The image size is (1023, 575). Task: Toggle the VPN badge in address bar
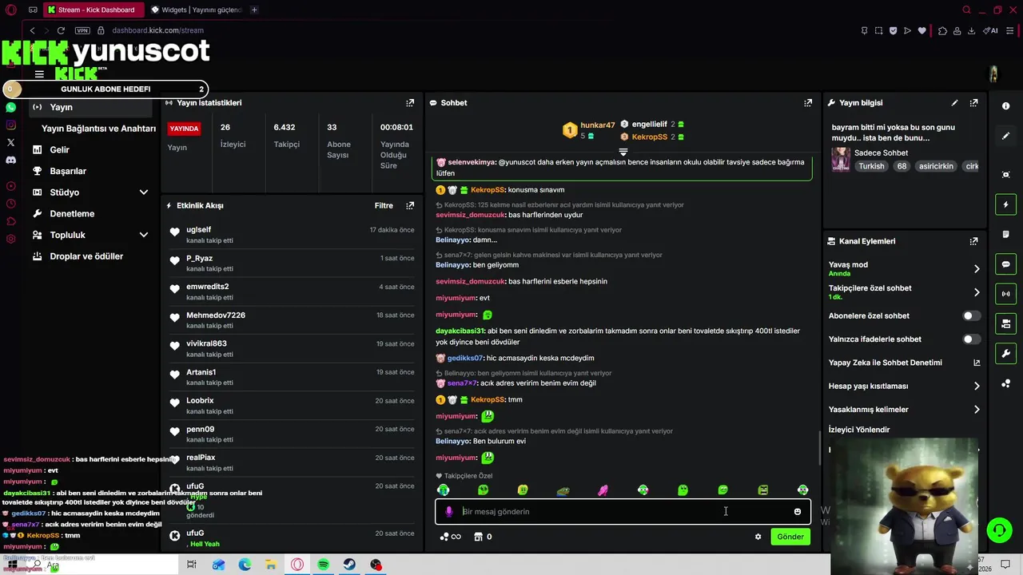pyautogui.click(x=82, y=30)
